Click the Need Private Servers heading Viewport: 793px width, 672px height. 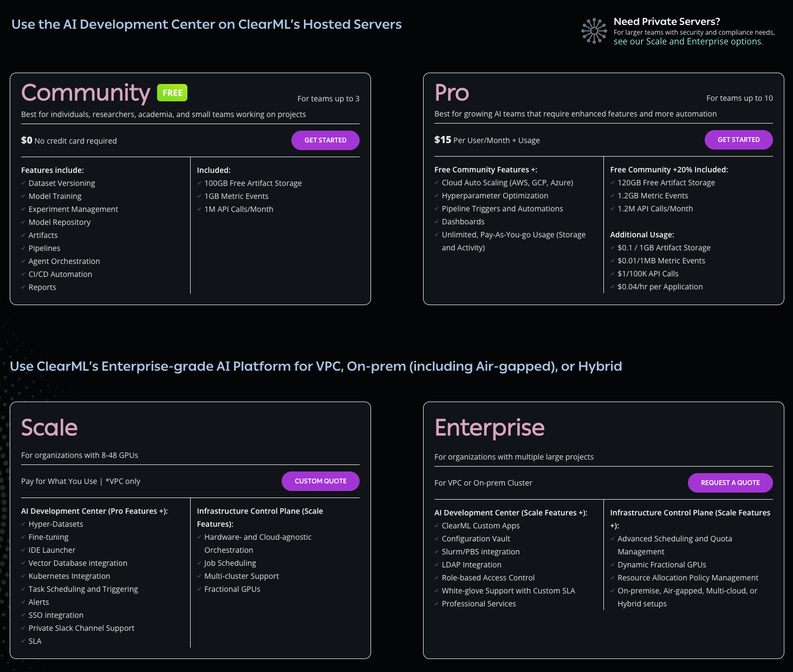coord(666,22)
